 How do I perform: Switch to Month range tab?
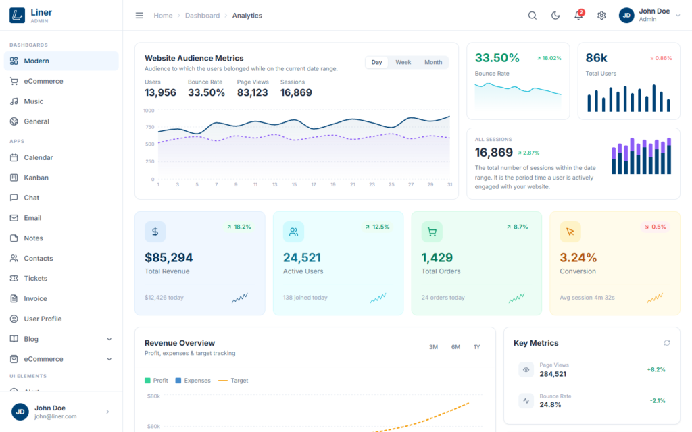[x=433, y=62]
